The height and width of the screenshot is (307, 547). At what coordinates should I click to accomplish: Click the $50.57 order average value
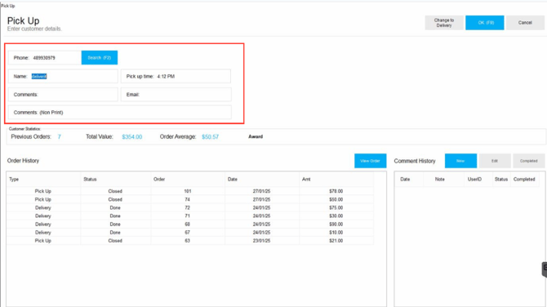(210, 136)
